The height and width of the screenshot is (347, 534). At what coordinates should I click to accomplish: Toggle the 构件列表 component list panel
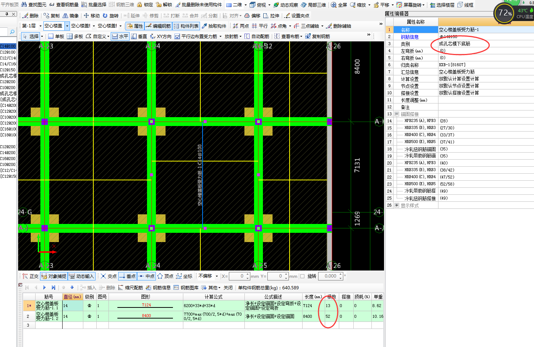tap(186, 26)
